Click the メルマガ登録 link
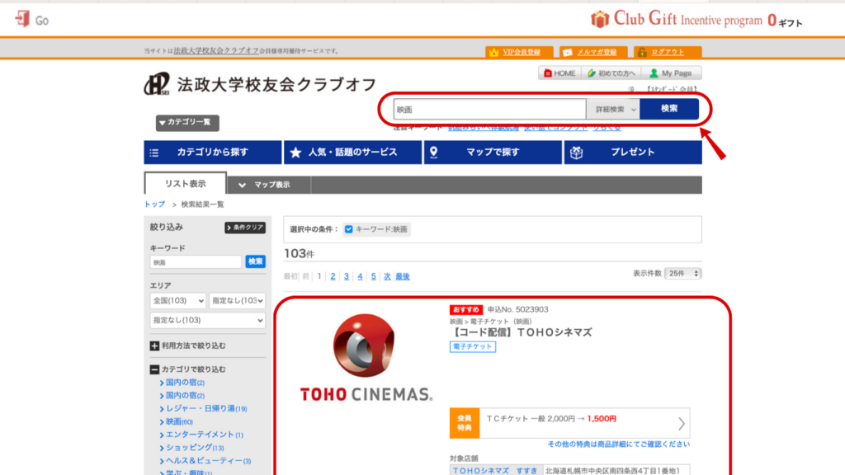845x475 pixels. (x=597, y=52)
